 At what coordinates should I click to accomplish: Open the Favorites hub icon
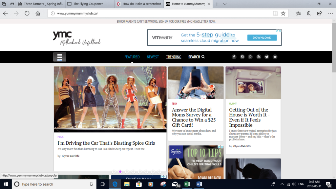click(x=298, y=13)
